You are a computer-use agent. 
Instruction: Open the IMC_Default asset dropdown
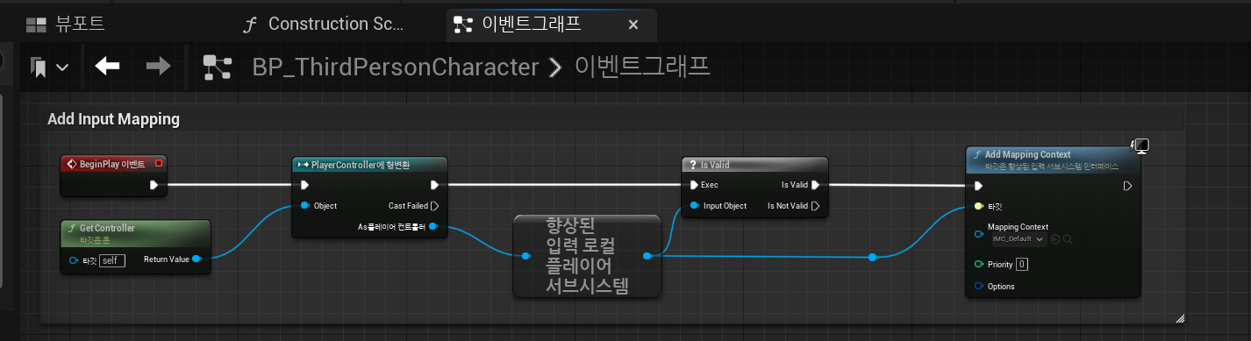pyautogui.click(x=1018, y=238)
